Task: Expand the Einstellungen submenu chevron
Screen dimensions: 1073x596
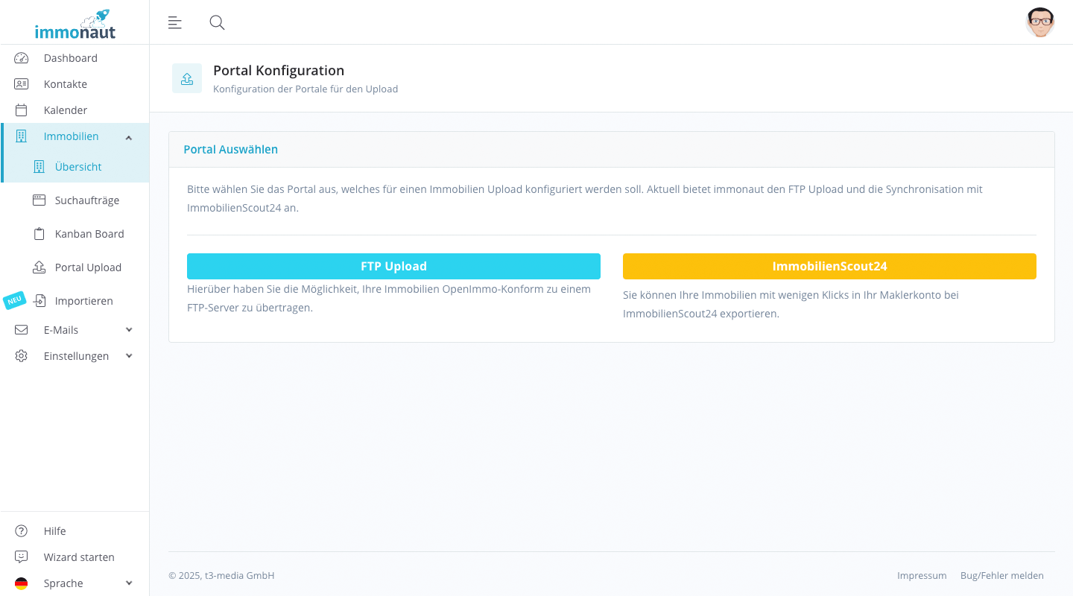Action: [x=129, y=356]
